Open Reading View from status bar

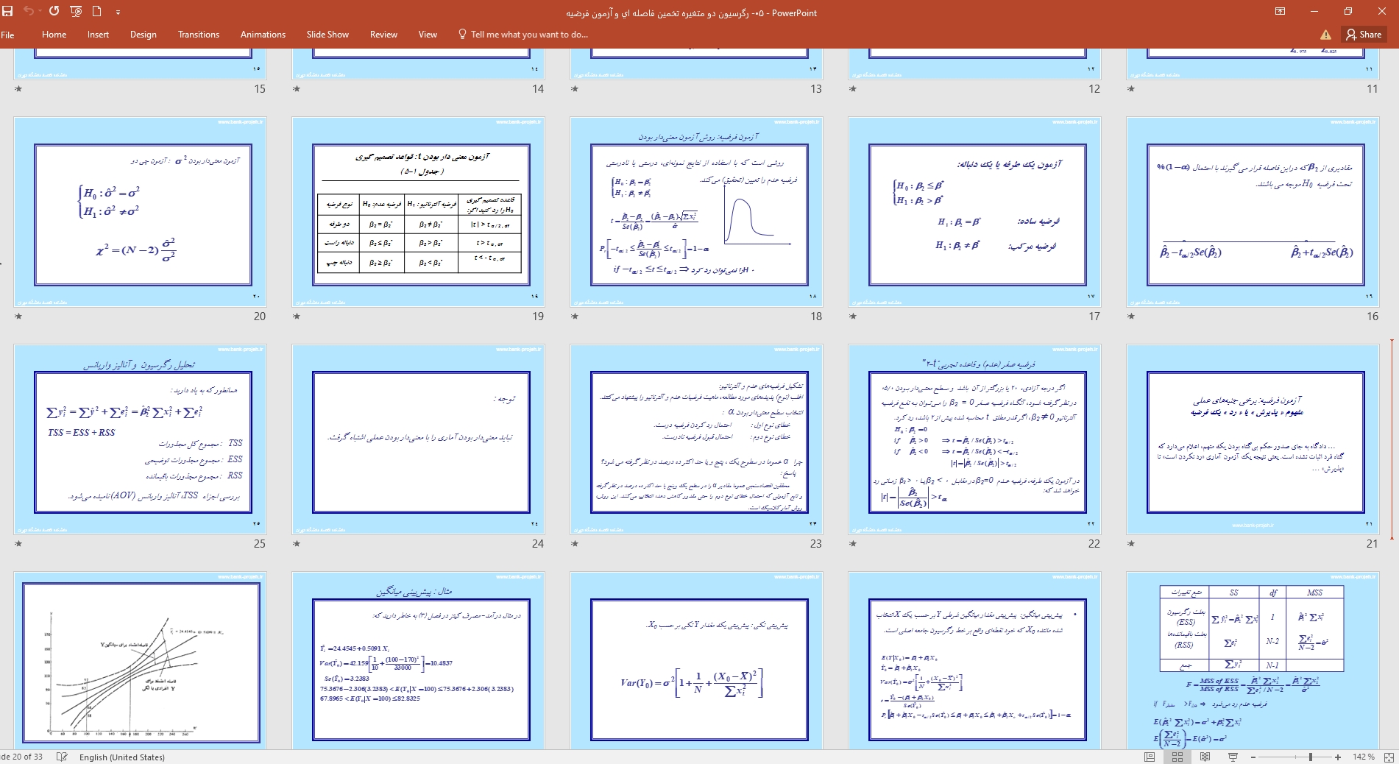1205,757
